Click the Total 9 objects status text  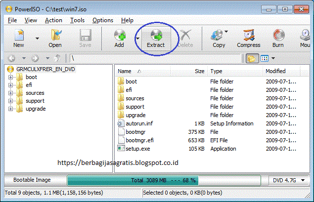(54, 193)
